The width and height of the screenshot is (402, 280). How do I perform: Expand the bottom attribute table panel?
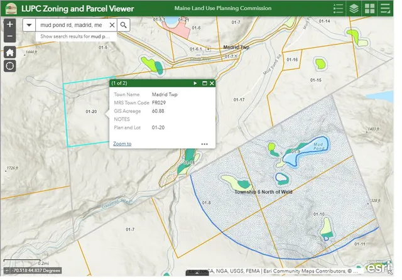point(197,273)
